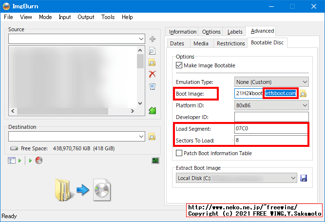Image resolution: width=325 pixels, height=222 pixels.
Task: Select the Bootable Disc sub-tab
Action: tap(267, 42)
